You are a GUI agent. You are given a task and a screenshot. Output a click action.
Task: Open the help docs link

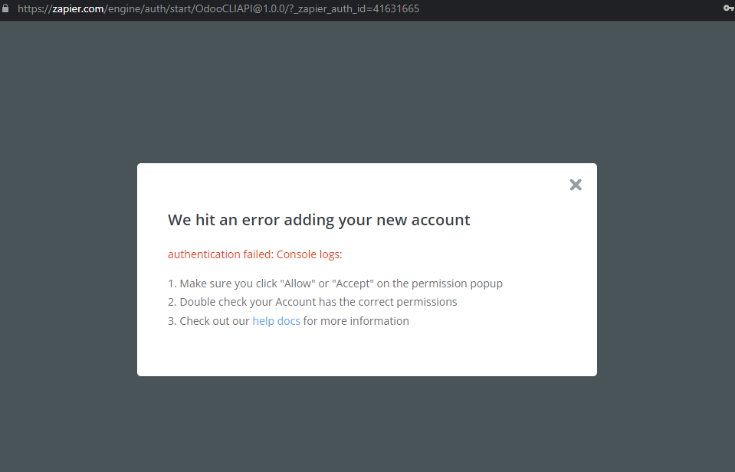coord(276,321)
